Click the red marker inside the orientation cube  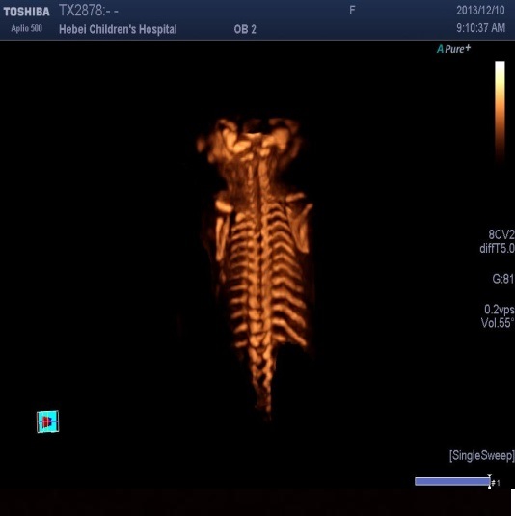pos(47,421)
